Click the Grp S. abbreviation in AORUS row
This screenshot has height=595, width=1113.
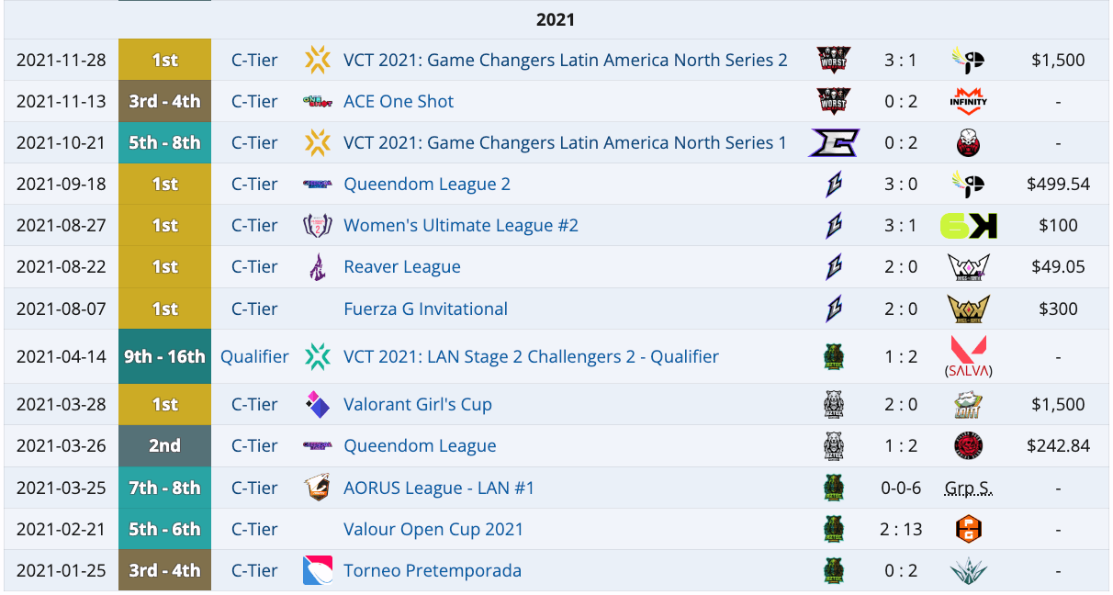click(968, 488)
